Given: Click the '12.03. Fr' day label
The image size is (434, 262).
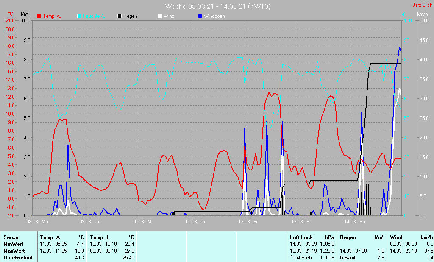Looking at the screenshot, I should (248, 222).
